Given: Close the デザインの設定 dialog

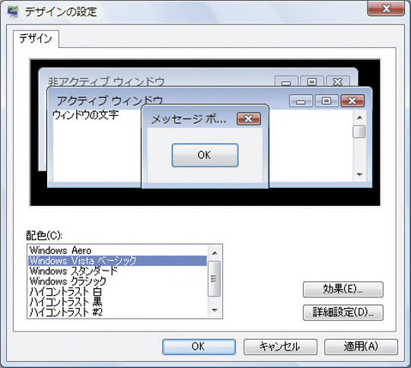Looking at the screenshot, I should pos(386,8).
